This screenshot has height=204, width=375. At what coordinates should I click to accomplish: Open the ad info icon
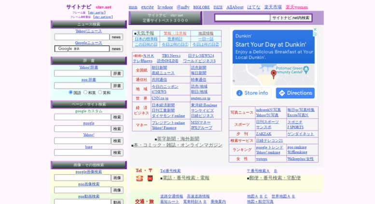[315, 34]
